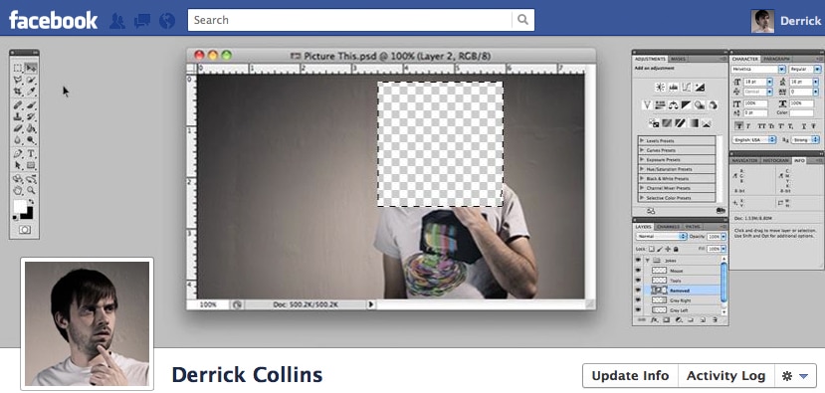
Task: Click the Facebook notifications globe icon
Action: [167, 21]
